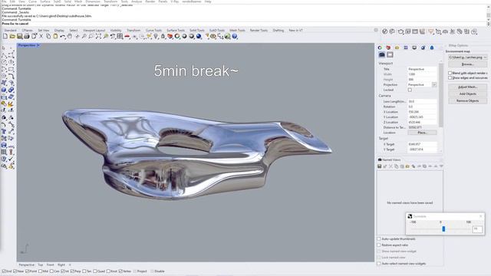Click the Open file folder icon

[x=12, y=36]
